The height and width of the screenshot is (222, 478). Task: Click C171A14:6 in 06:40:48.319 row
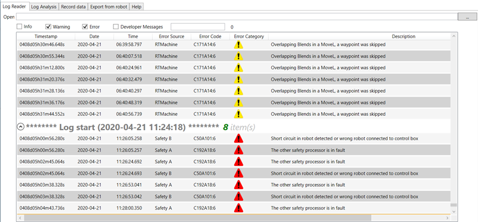[204, 103]
